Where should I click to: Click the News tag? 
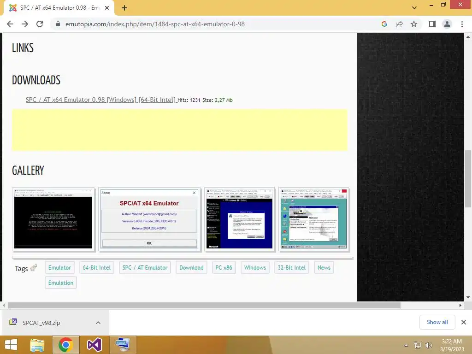point(324,268)
